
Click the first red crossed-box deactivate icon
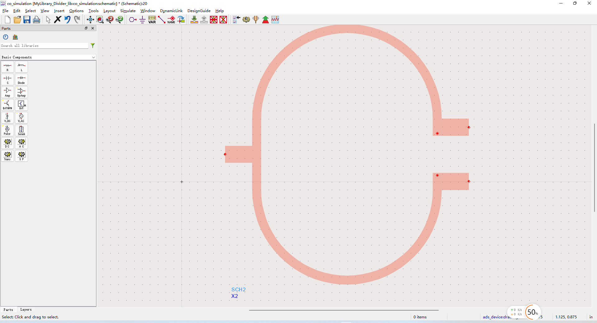(214, 20)
